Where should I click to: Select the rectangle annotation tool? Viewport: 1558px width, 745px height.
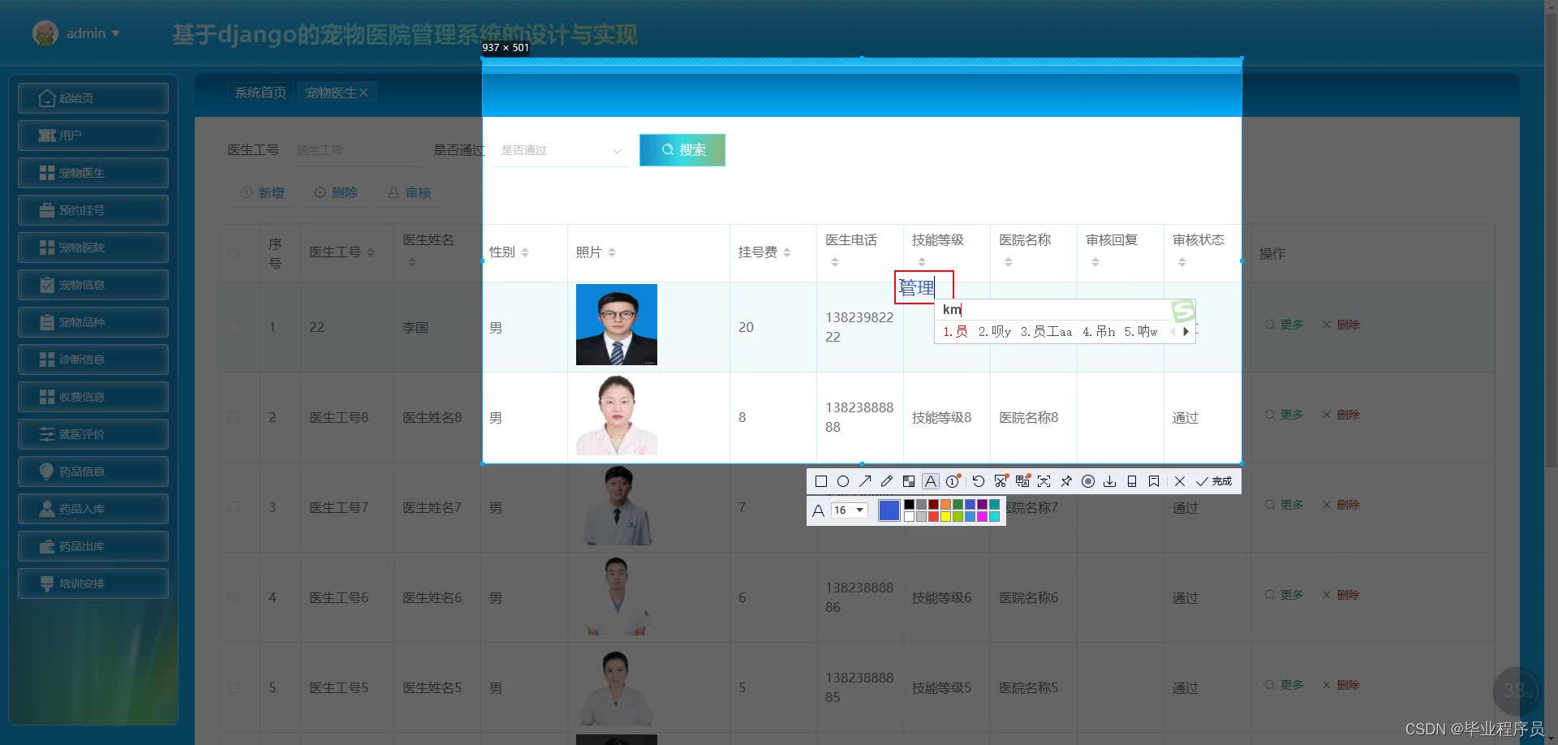pos(820,481)
